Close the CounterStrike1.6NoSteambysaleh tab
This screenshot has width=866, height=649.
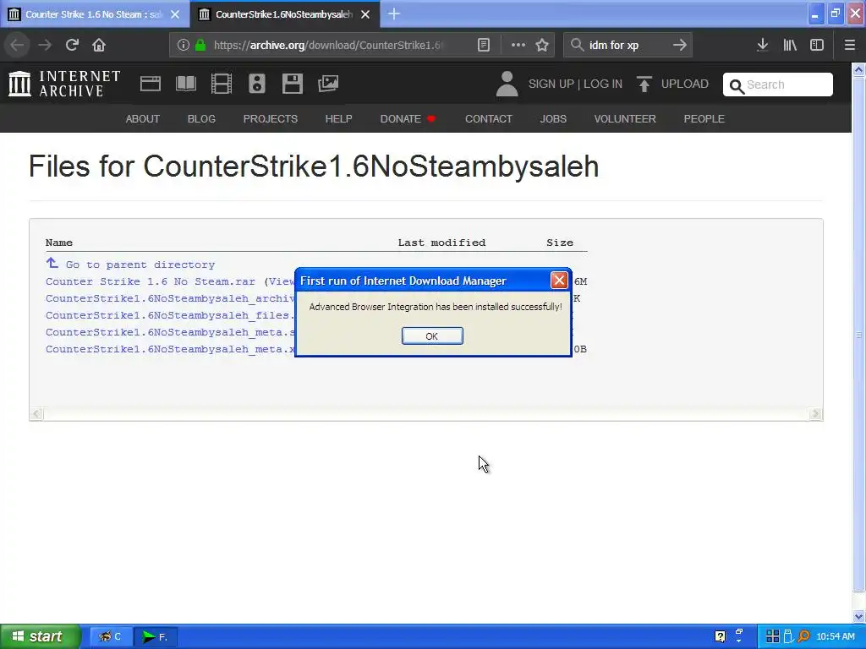point(365,14)
